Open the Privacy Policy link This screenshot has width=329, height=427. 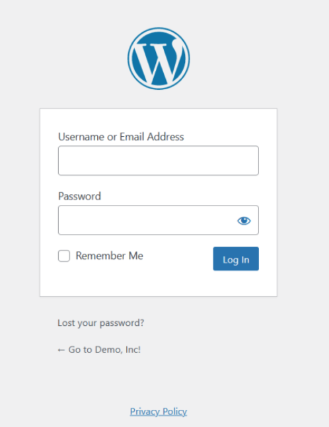click(x=159, y=412)
